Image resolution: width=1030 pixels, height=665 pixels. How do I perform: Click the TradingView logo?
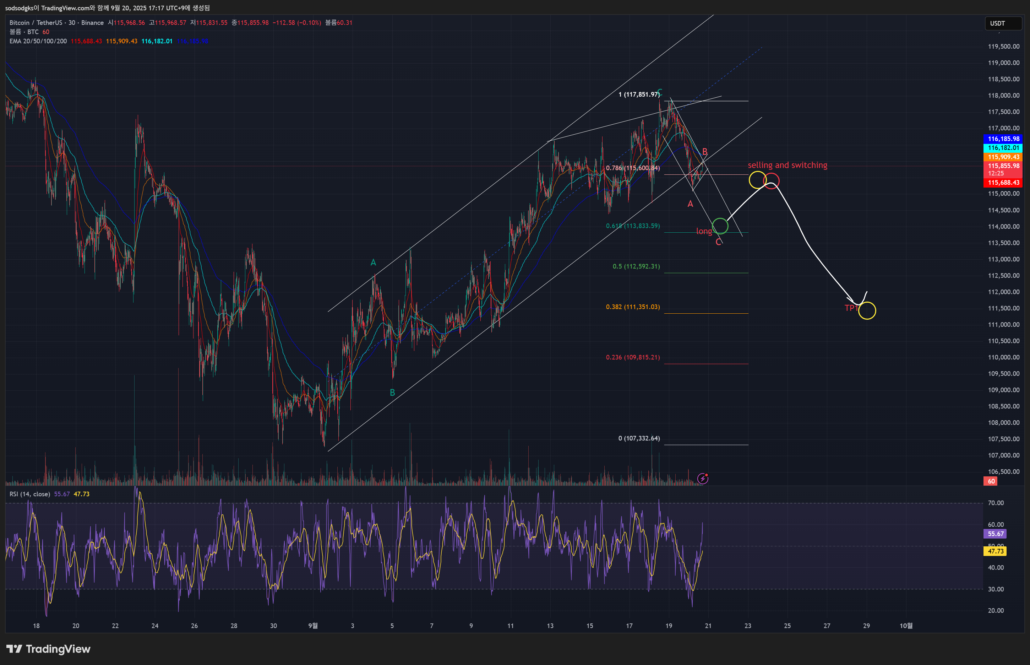[x=48, y=649]
